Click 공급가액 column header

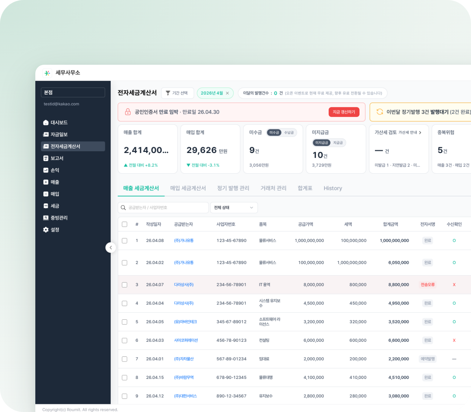[305, 224]
